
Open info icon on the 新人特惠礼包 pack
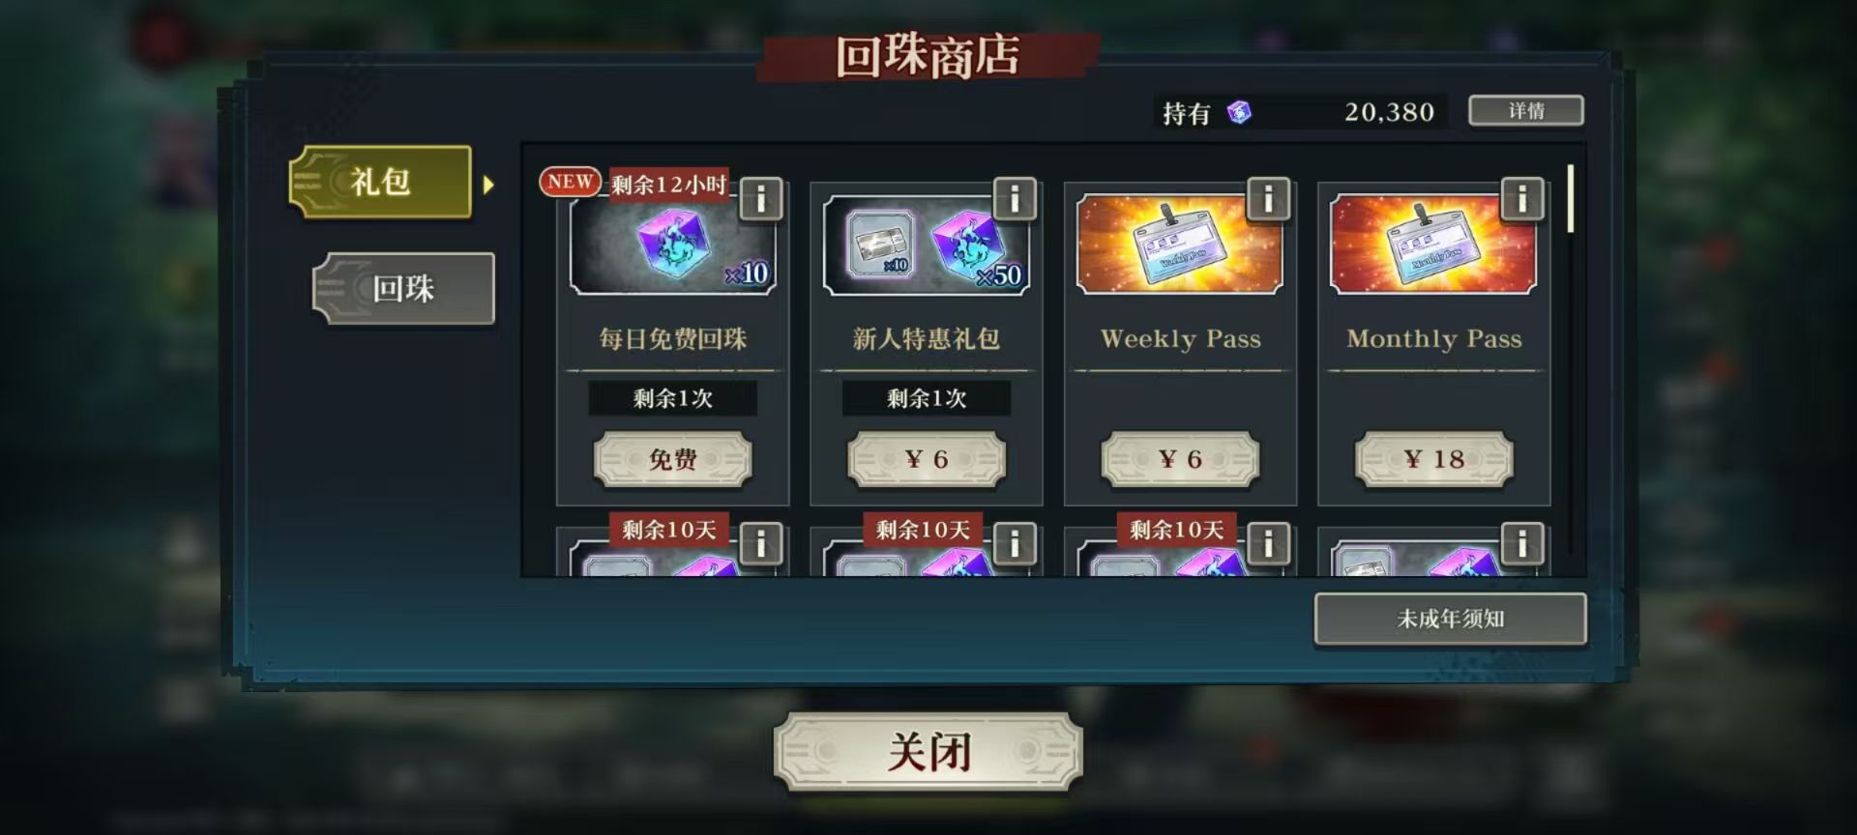[1015, 198]
